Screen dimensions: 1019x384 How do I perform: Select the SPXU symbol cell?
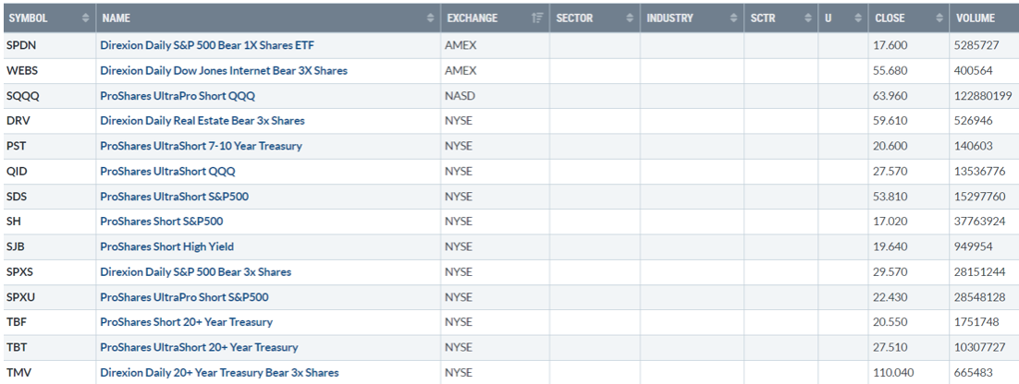(x=21, y=297)
